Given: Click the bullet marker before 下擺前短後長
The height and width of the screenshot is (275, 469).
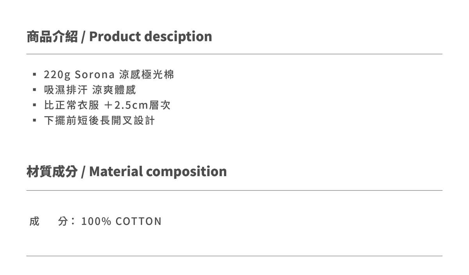Looking at the screenshot, I should coord(35,120).
